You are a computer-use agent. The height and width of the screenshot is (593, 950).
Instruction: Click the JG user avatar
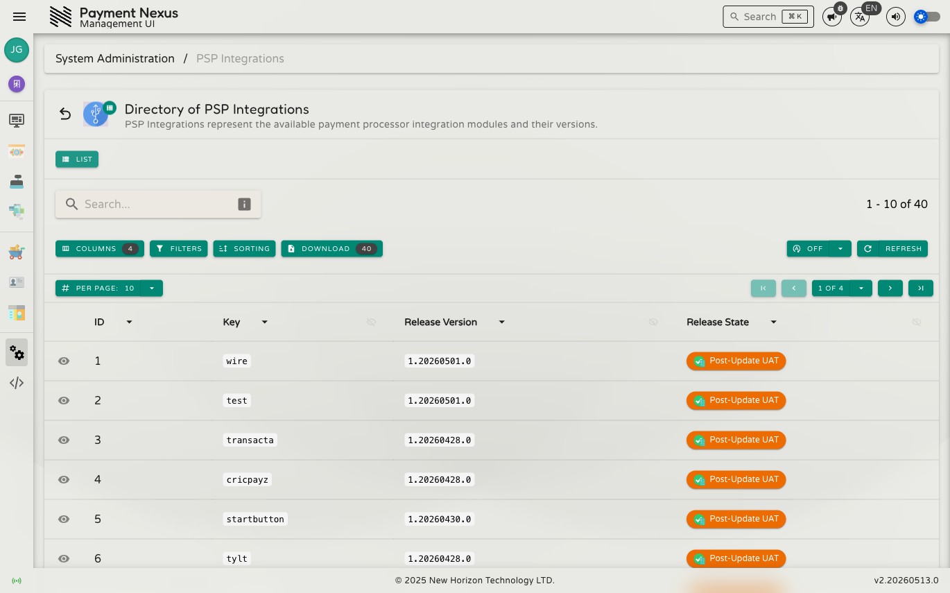coord(17,50)
